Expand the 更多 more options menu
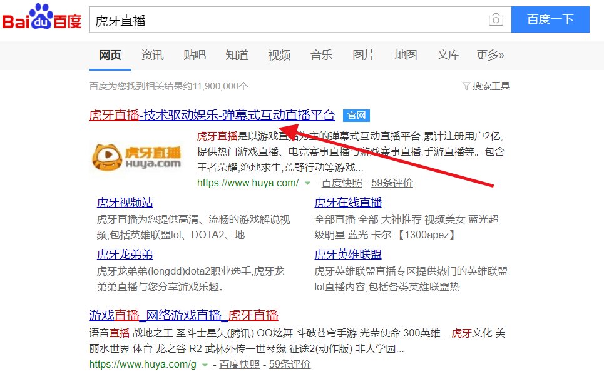Screen dimensions: 604x374 pyautogui.click(x=491, y=55)
